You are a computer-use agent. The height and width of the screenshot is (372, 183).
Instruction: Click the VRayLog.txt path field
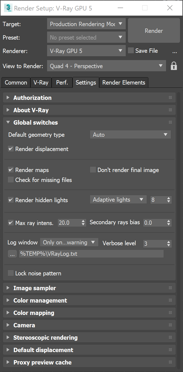click(91, 253)
